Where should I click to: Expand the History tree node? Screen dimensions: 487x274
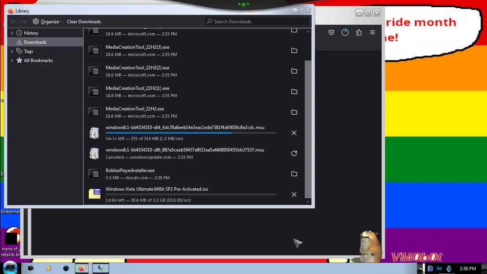tap(12, 33)
